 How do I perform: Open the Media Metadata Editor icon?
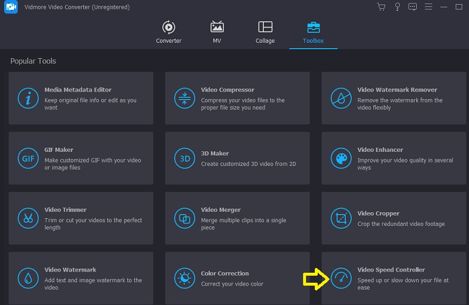(x=28, y=99)
